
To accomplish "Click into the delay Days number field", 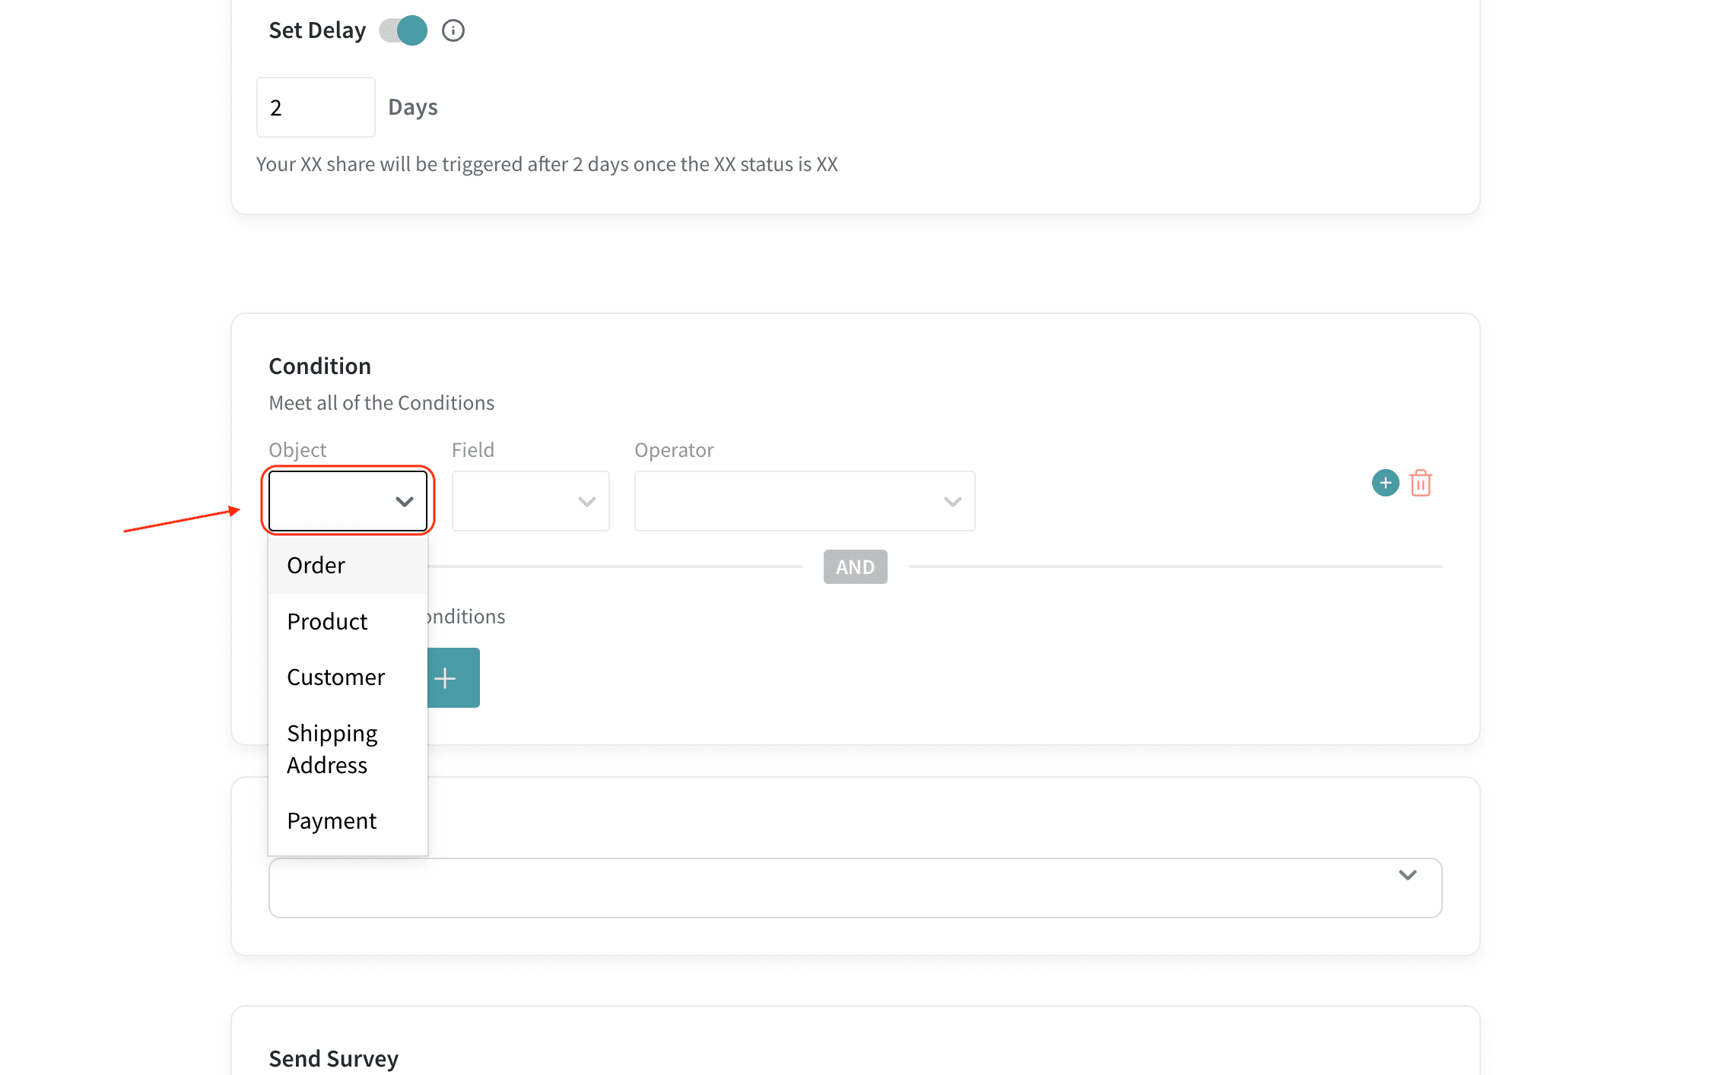I will click(315, 107).
